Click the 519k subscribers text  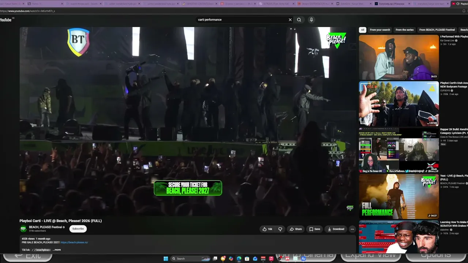tap(37, 231)
